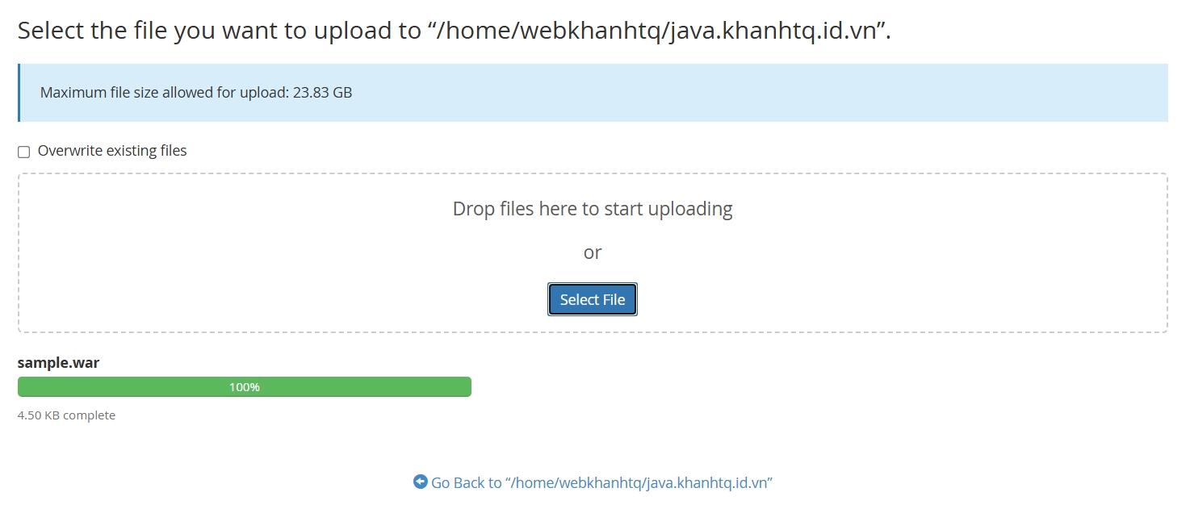Select the sample.war file name

[58, 363]
